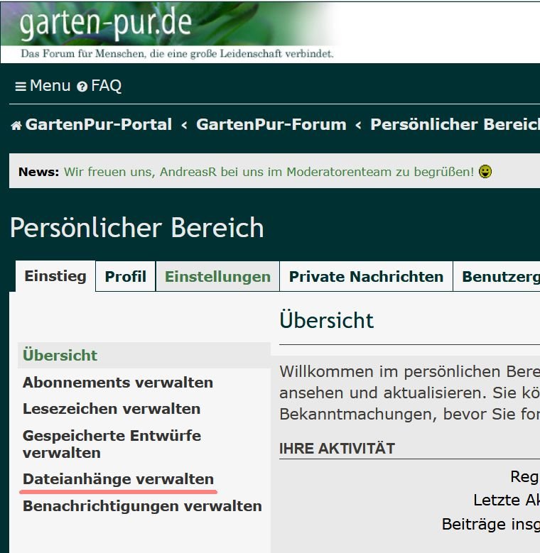Open Benachrichtigungen verwalten
The image size is (540, 553).
pyautogui.click(x=142, y=506)
